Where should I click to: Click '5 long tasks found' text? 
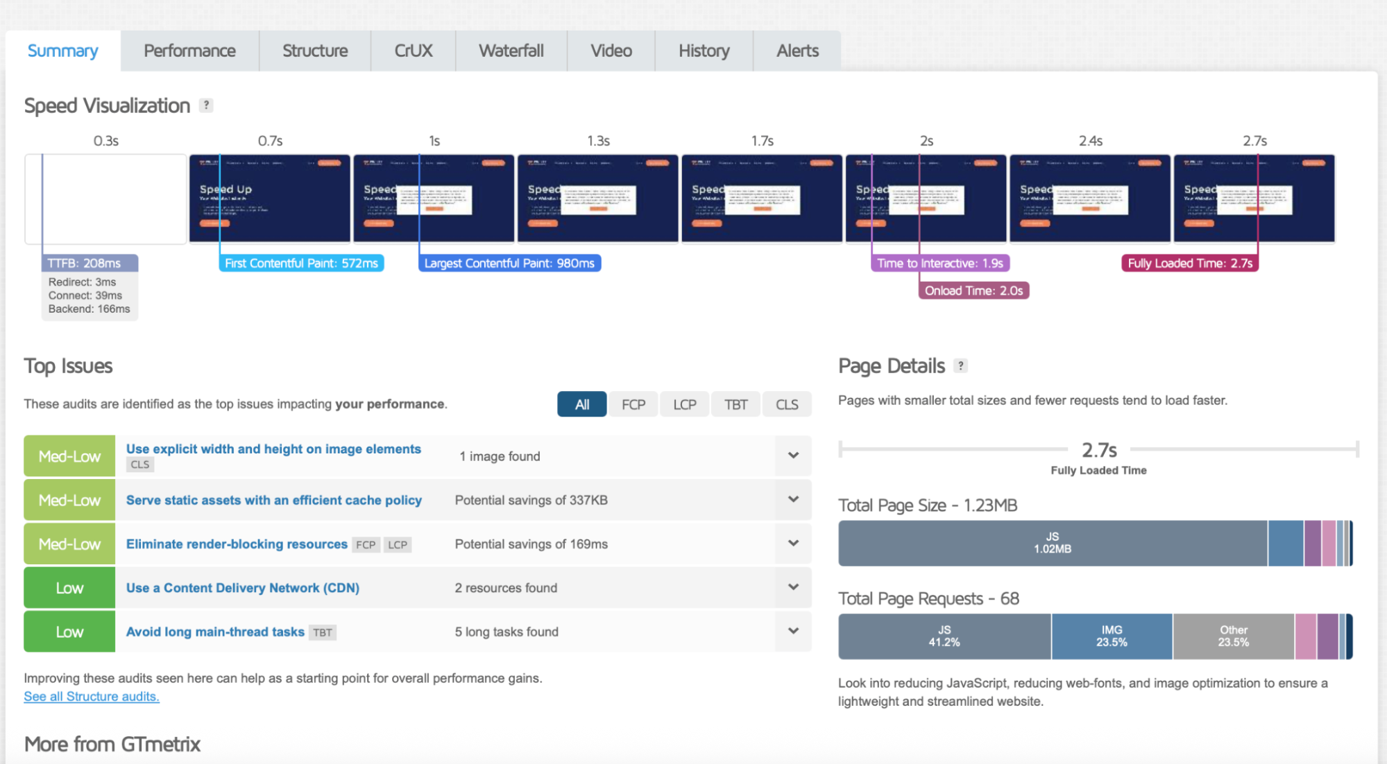pos(507,632)
